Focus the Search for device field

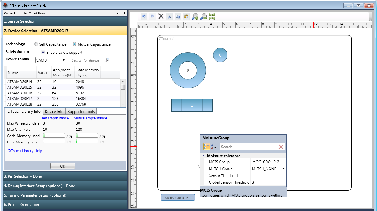tap(88, 60)
